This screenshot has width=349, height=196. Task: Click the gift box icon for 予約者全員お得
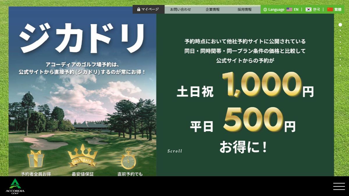(x=36, y=159)
